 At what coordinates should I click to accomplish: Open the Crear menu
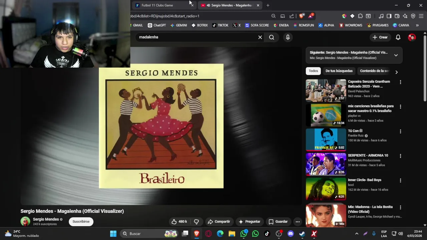click(x=380, y=37)
